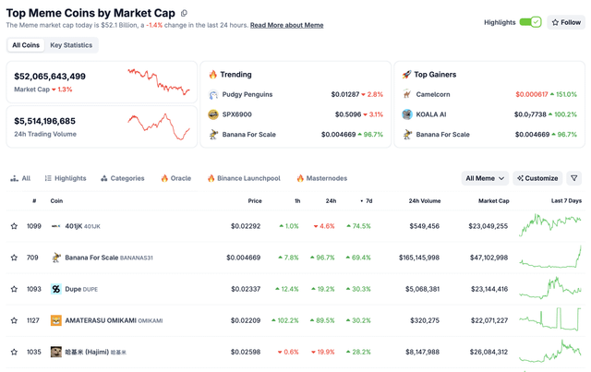Open the filter funnel icon
Image resolution: width=591 pixels, height=372 pixels.
tap(574, 178)
